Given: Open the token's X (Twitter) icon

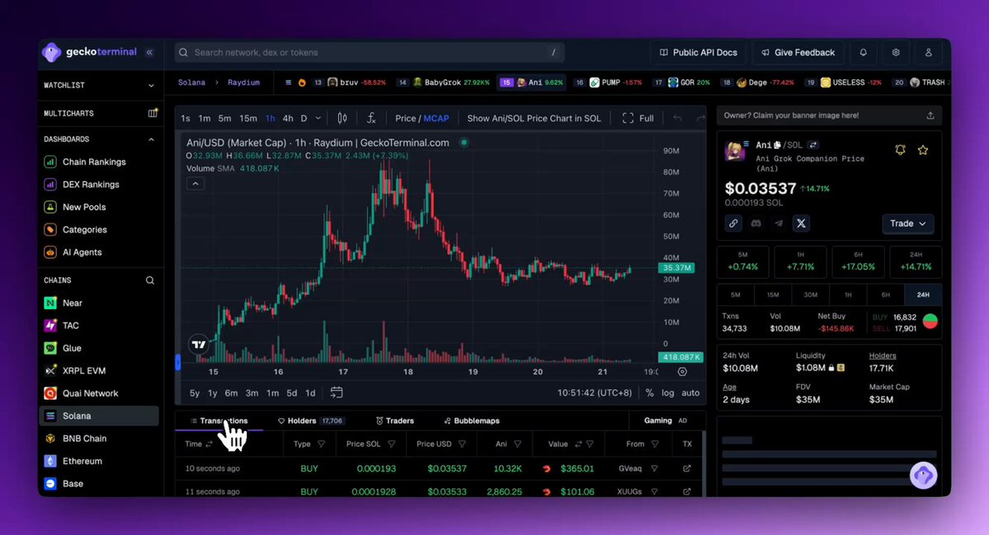Looking at the screenshot, I should pyautogui.click(x=801, y=223).
